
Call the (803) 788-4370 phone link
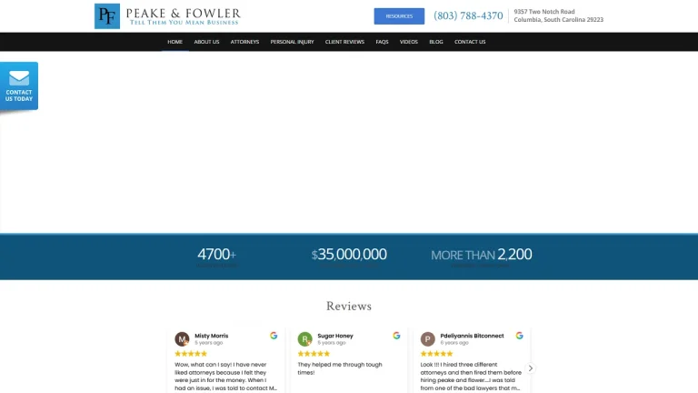tap(468, 15)
